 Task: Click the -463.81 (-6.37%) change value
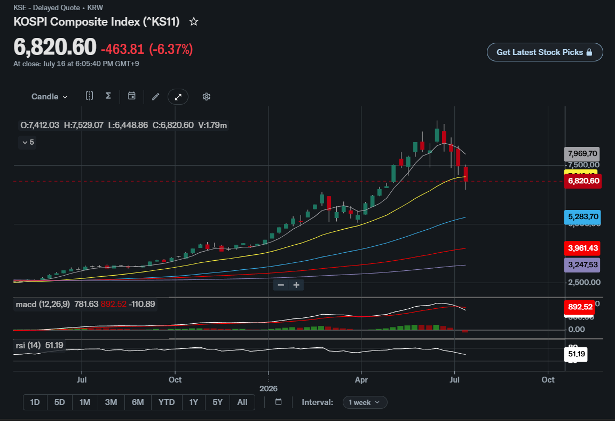[x=147, y=49]
